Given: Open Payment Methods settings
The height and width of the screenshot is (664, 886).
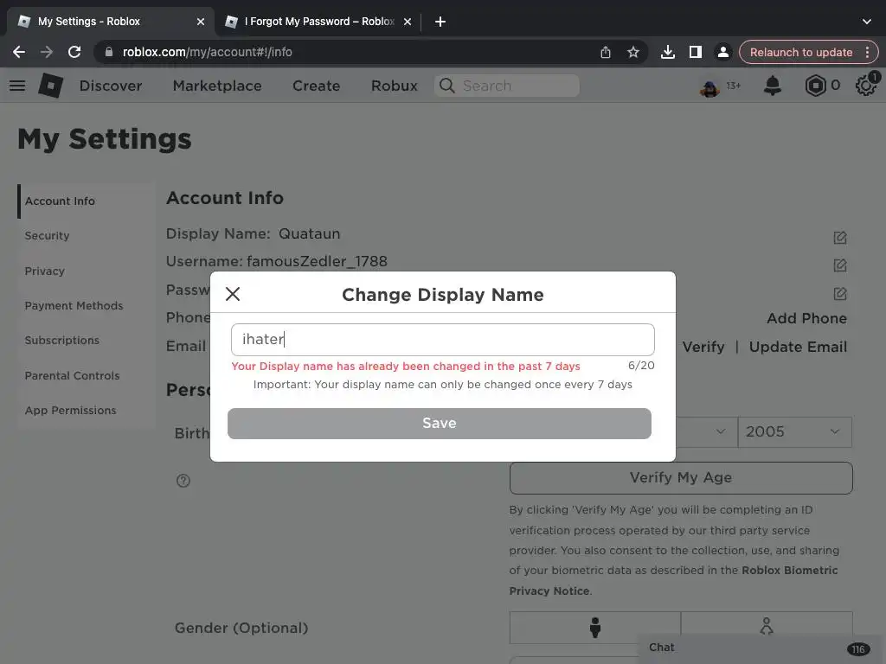Looking at the screenshot, I should click(74, 305).
